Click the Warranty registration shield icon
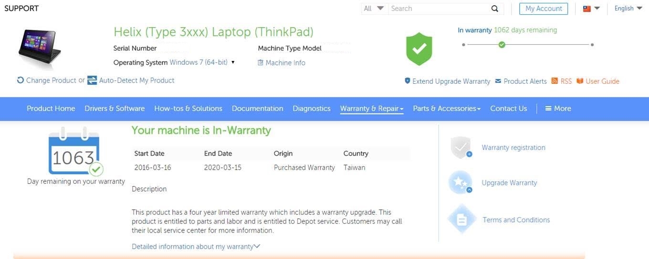 tap(461, 147)
